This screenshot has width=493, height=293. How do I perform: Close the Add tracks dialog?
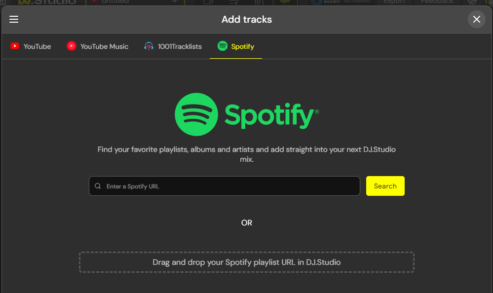click(476, 19)
